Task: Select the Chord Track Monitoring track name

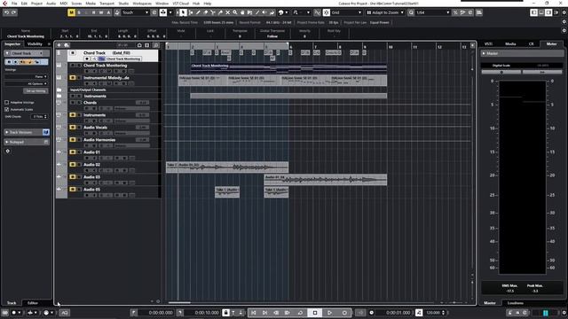Action: click(105, 65)
